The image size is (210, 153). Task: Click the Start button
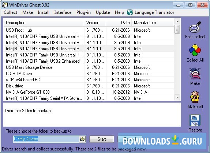102,139
